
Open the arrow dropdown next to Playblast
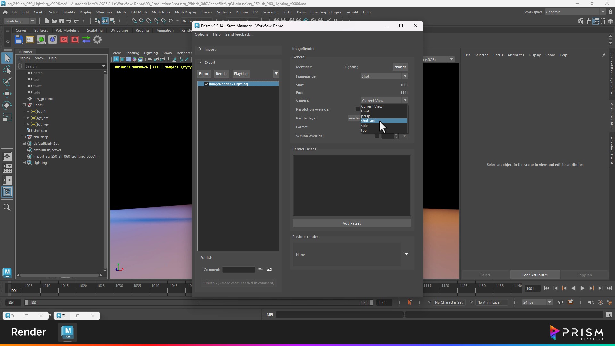pos(276,74)
